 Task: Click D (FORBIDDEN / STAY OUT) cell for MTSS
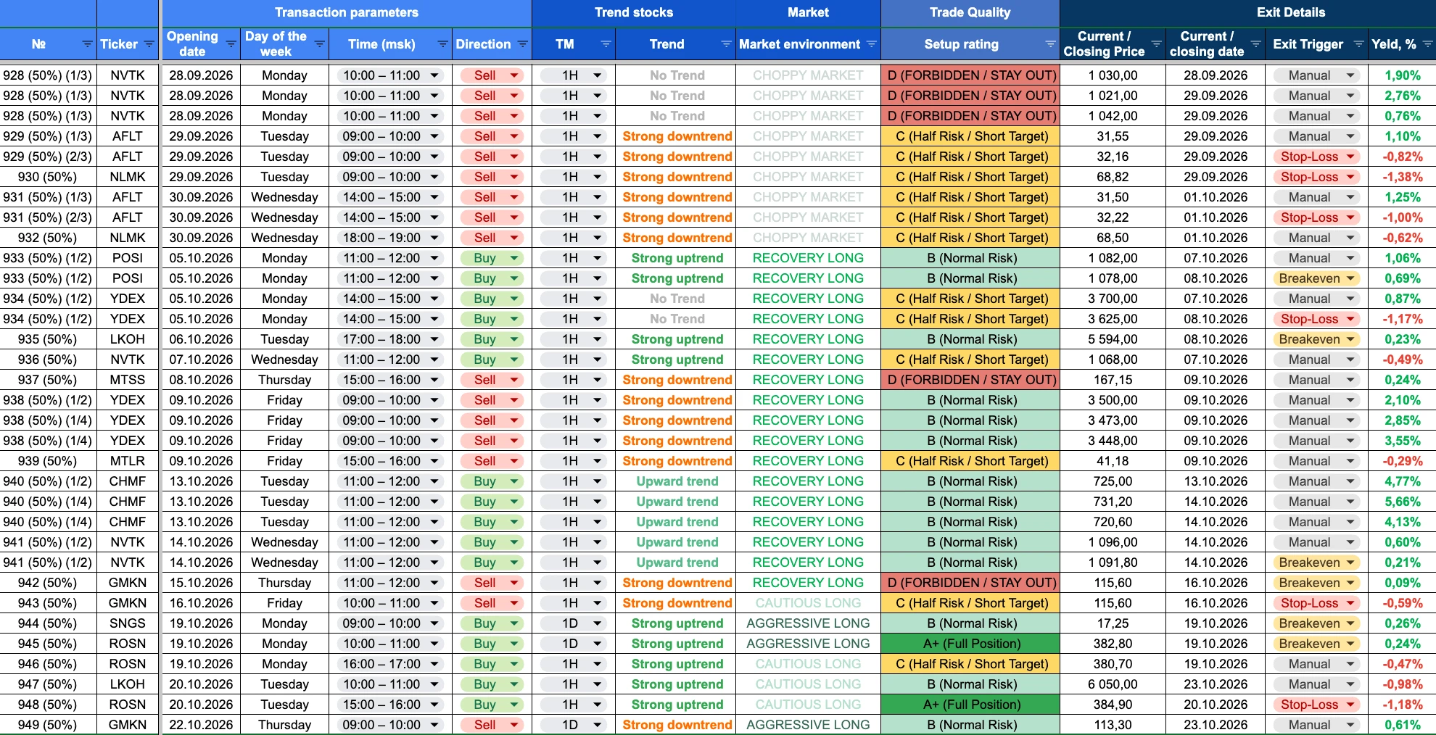[970, 380]
